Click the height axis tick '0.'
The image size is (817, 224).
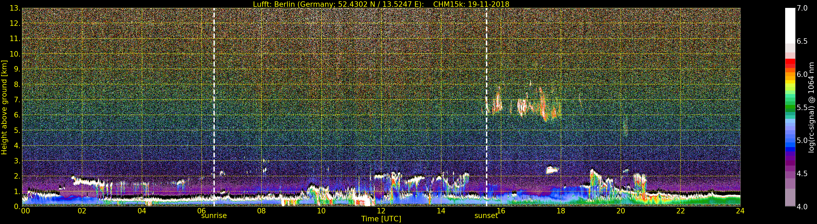click(x=17, y=206)
